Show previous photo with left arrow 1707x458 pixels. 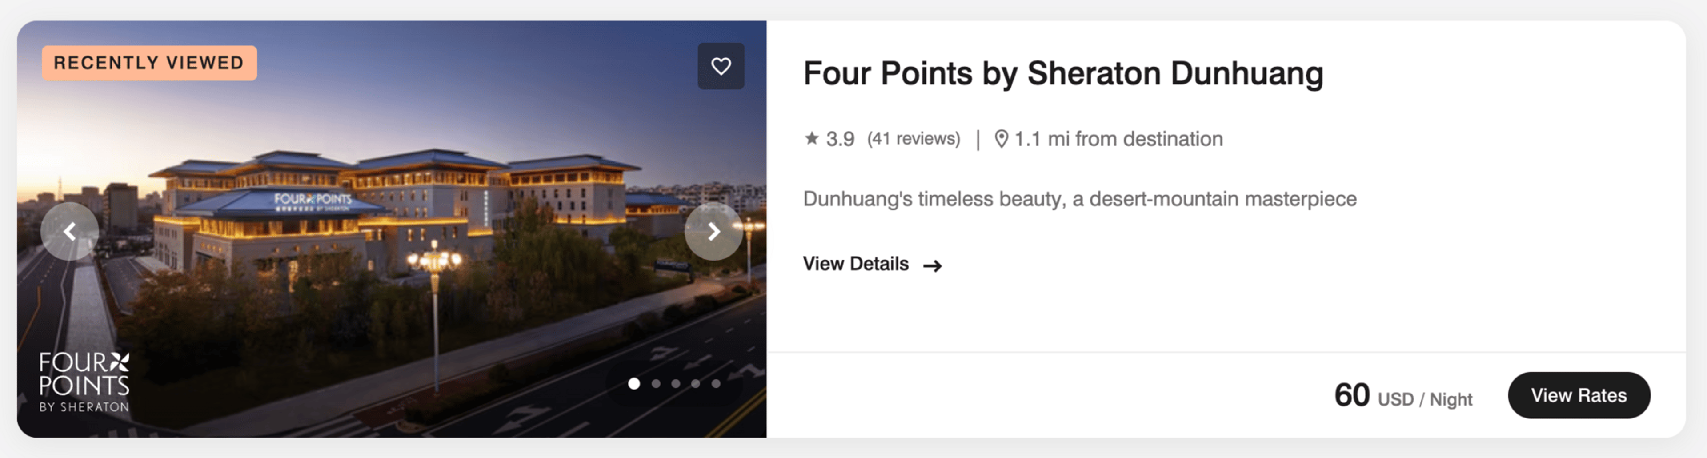coord(70,231)
